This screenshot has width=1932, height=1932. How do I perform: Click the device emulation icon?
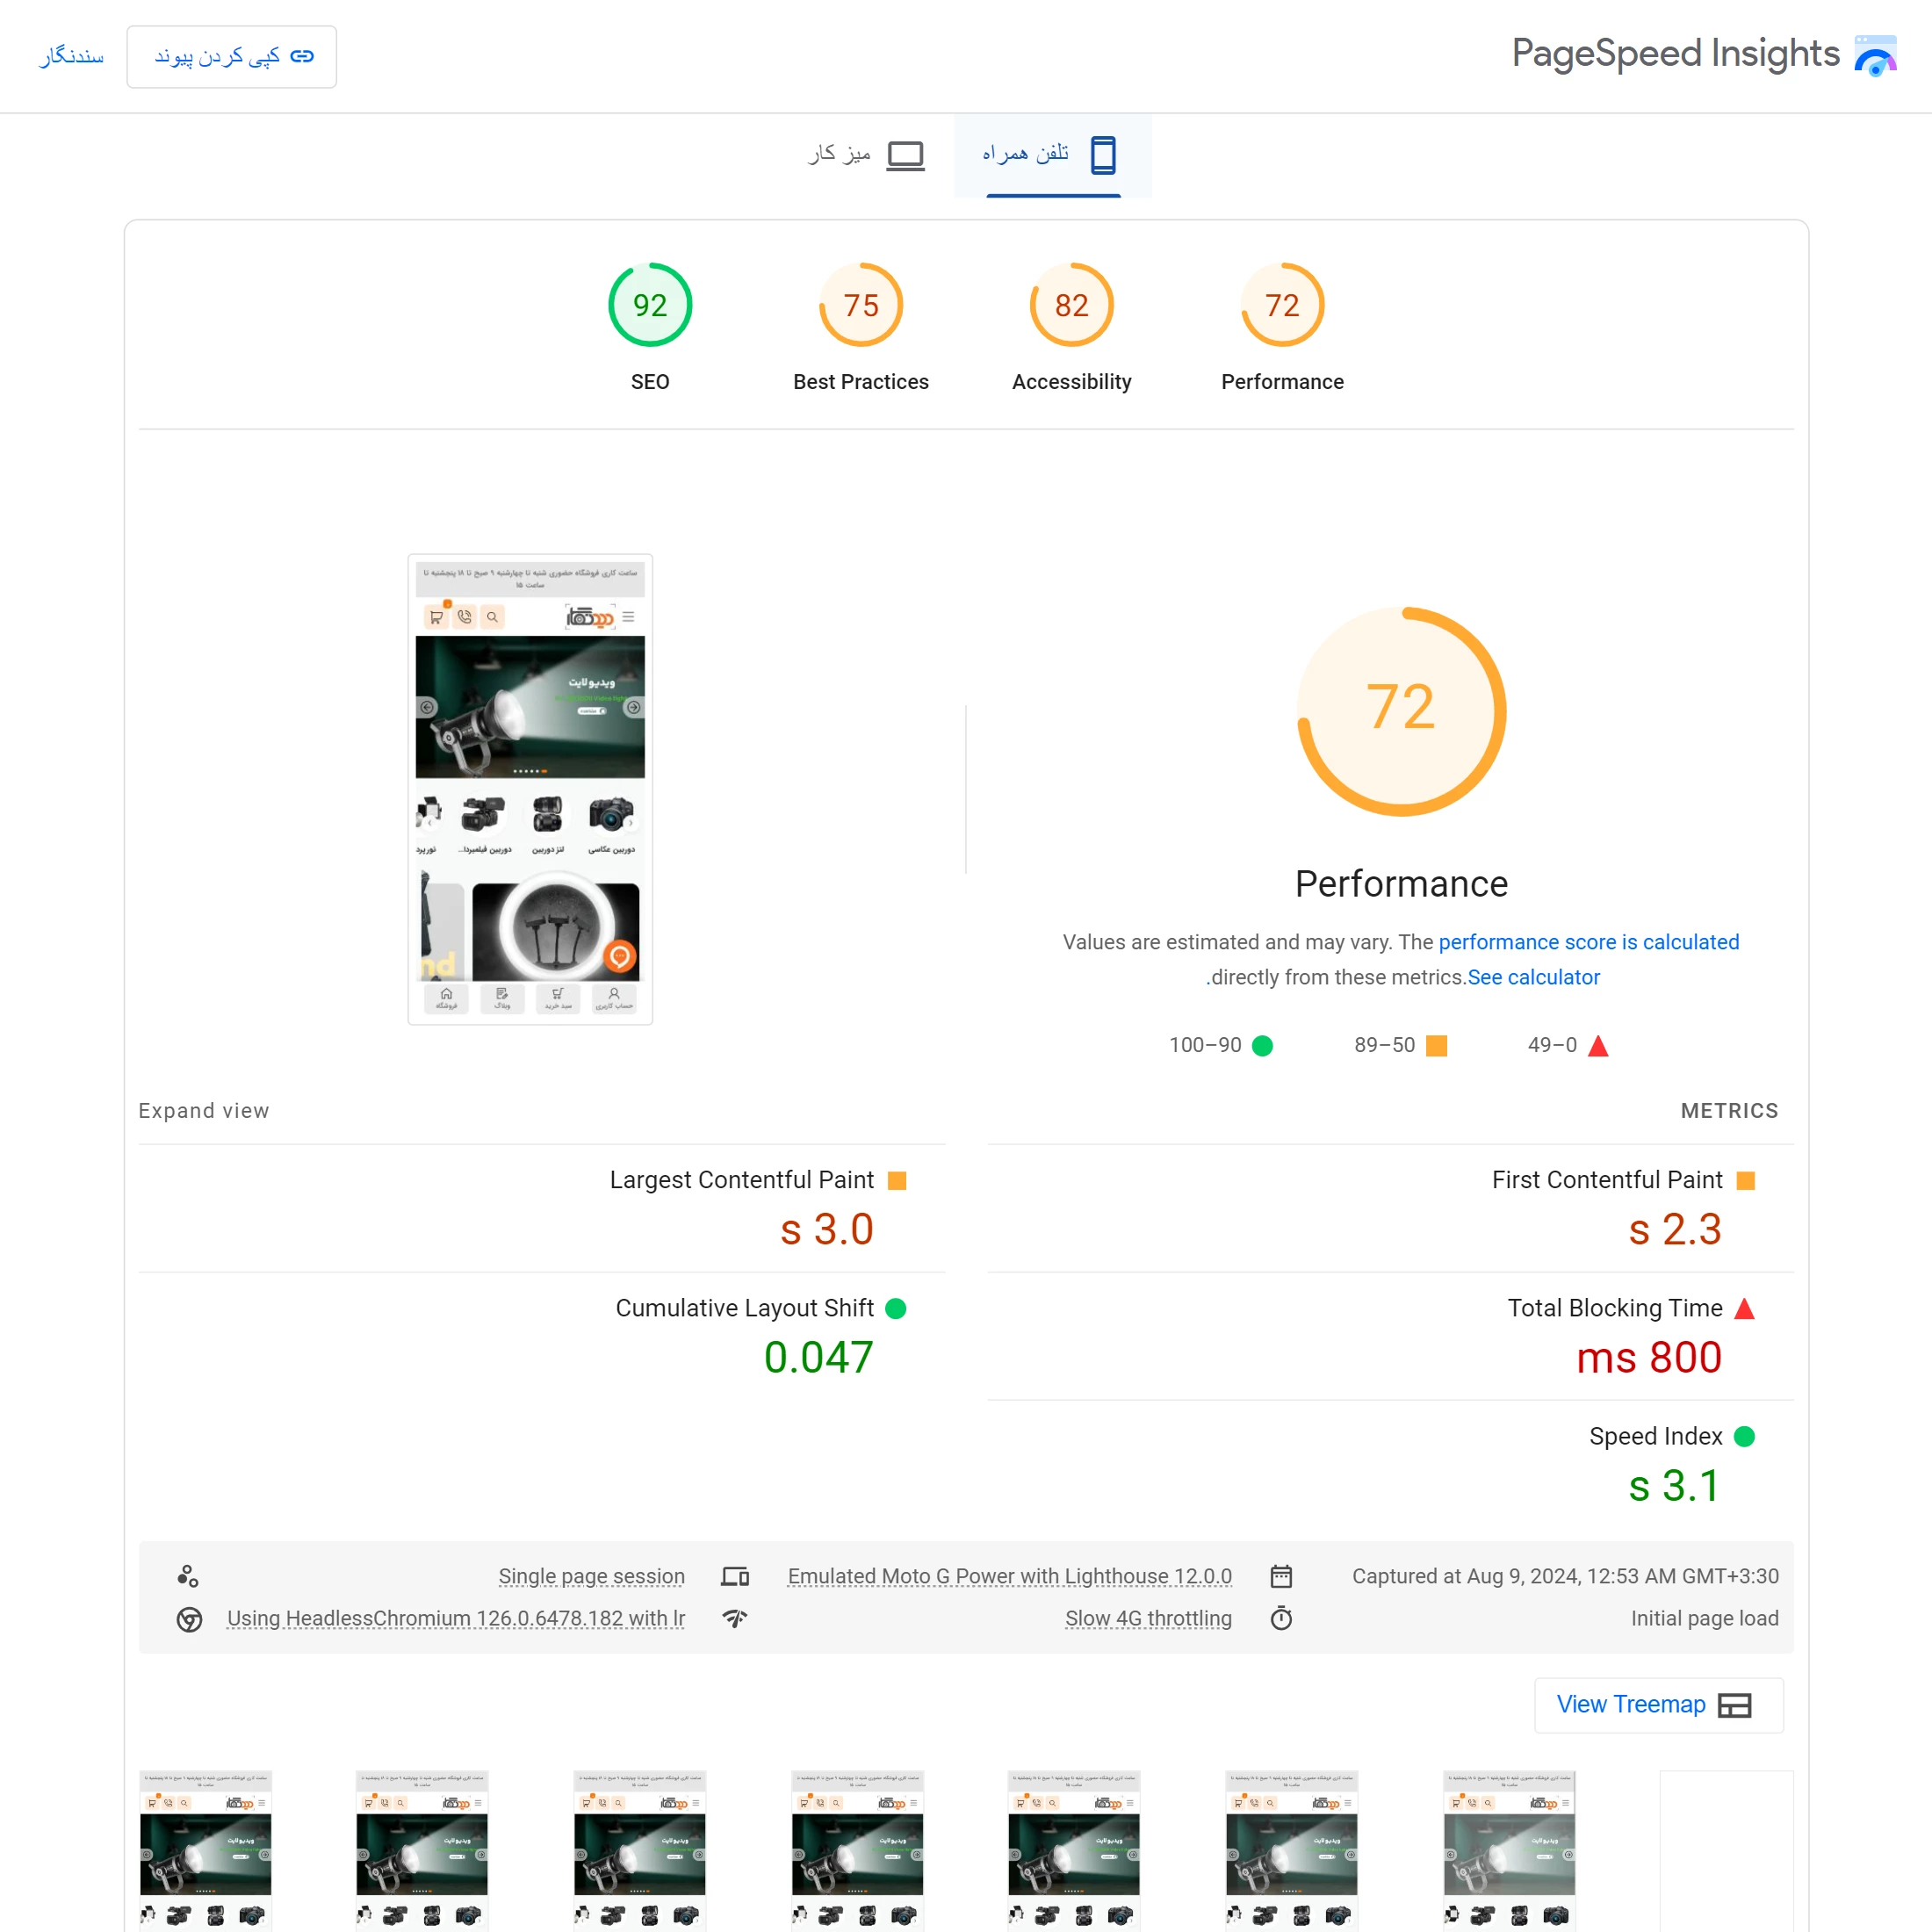pyautogui.click(x=735, y=1576)
